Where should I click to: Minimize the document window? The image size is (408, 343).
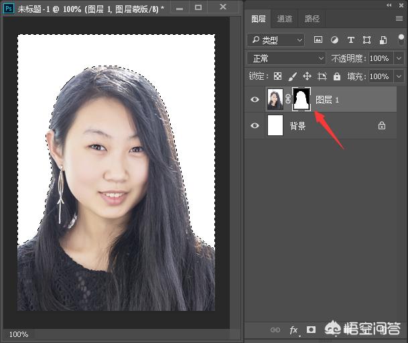[180, 8]
